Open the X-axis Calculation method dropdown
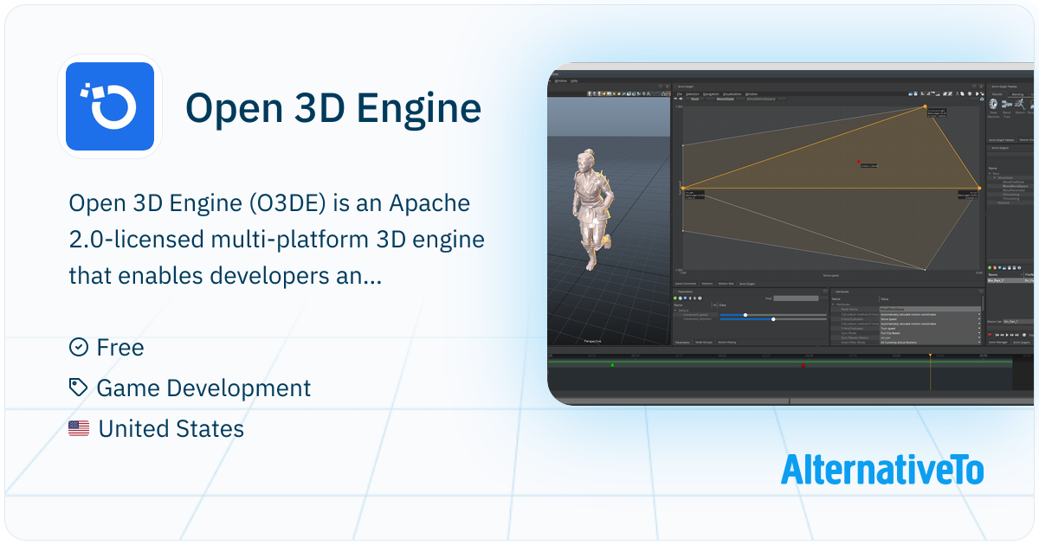This screenshot has height=545, width=1039. click(930, 314)
